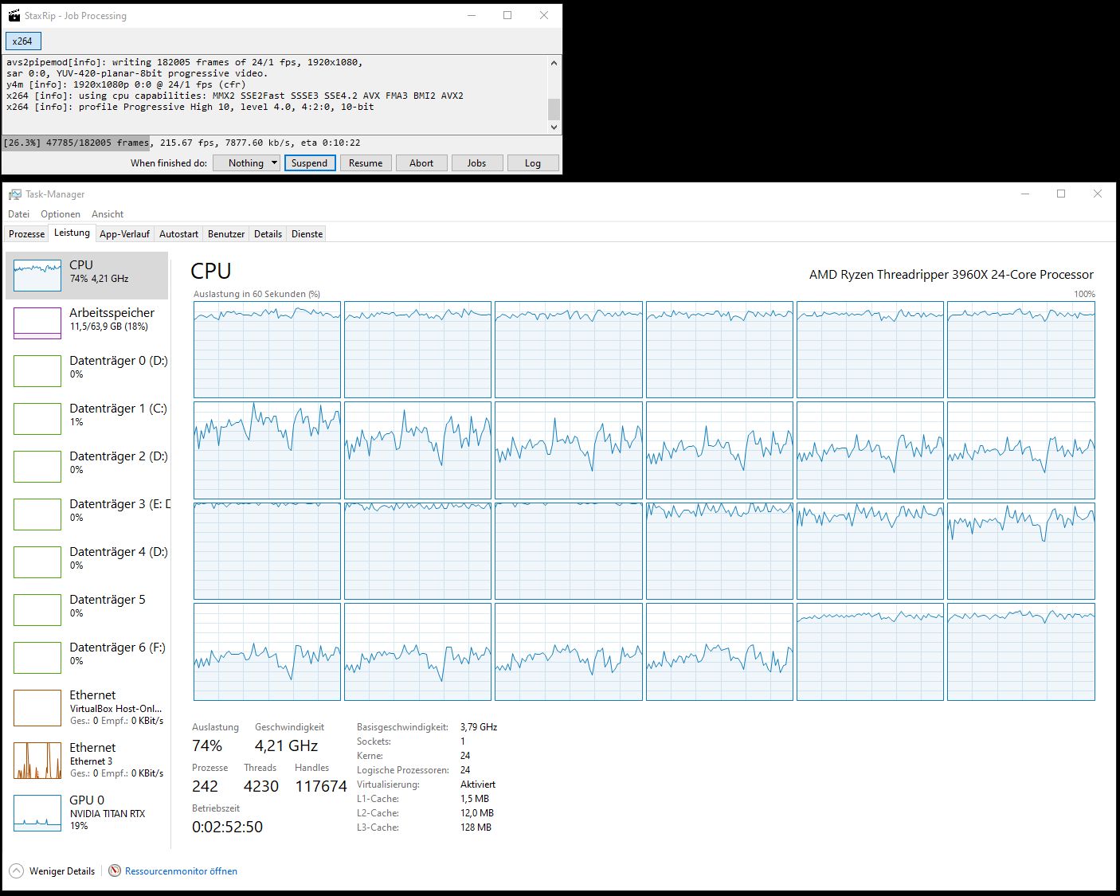Select Datenträger 0 (D:) in sidebar
The height and width of the screenshot is (896, 1120).
point(88,371)
